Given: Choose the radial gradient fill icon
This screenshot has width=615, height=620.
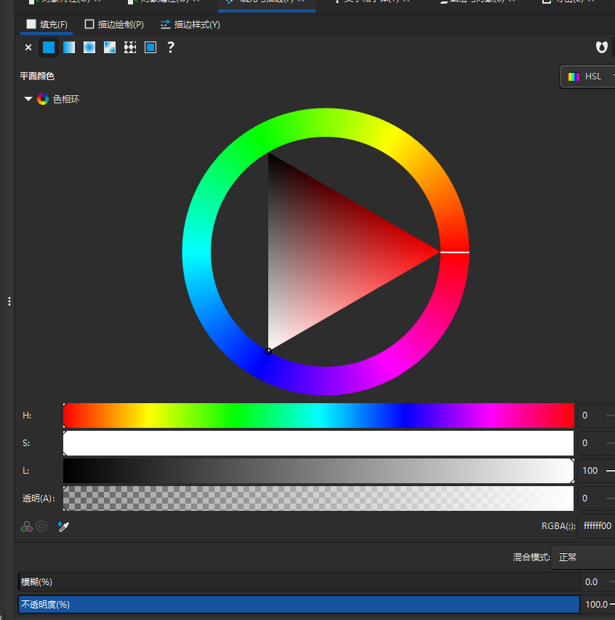Looking at the screenshot, I should click(x=89, y=47).
